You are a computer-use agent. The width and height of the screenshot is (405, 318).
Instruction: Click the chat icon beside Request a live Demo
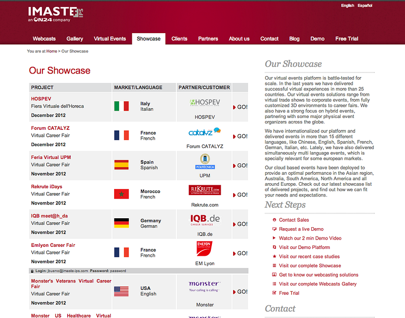[x=274, y=229]
